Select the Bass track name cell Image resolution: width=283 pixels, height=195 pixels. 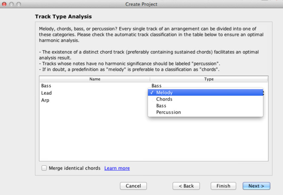point(95,86)
